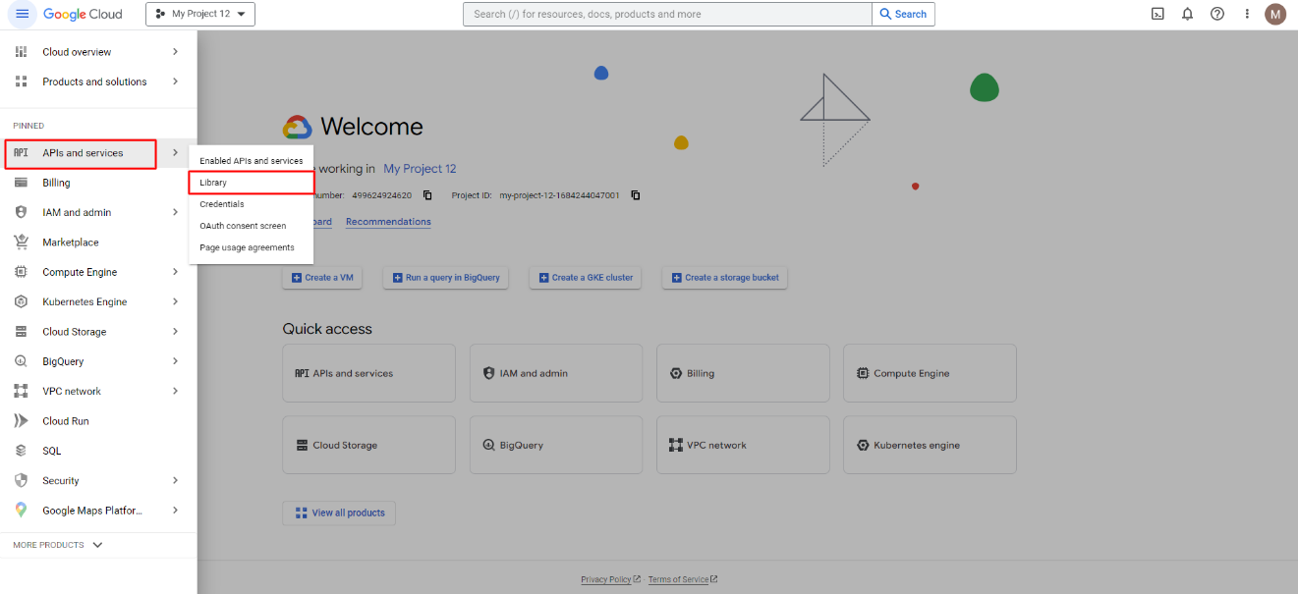The height and width of the screenshot is (594, 1298).
Task: Click the Cloud Run icon
Action: coord(21,421)
